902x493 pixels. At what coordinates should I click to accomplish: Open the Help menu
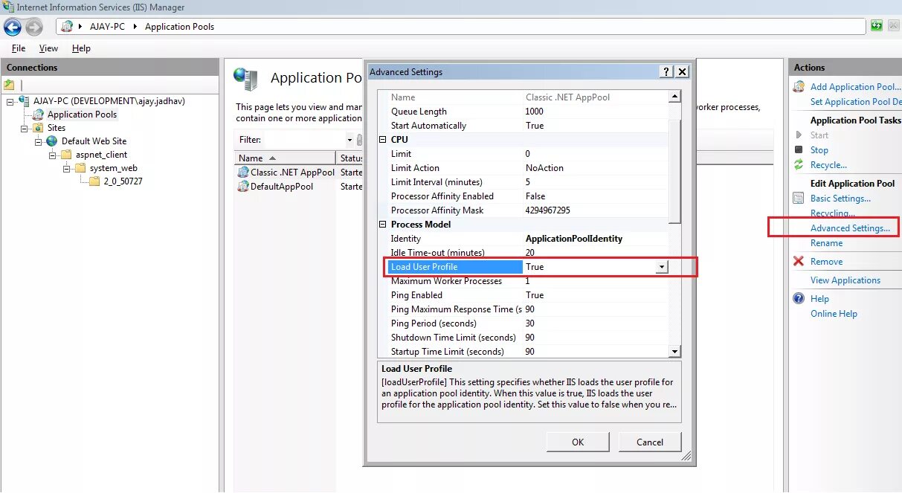(81, 48)
